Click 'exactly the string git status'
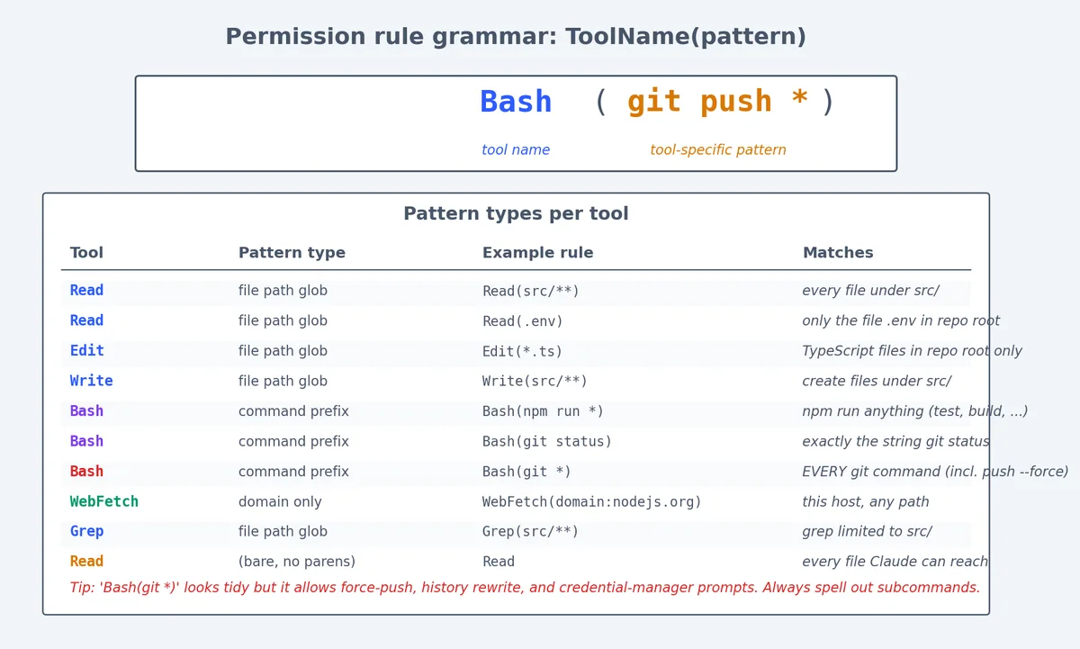Viewport: 1080px width, 649px height. [x=895, y=442]
